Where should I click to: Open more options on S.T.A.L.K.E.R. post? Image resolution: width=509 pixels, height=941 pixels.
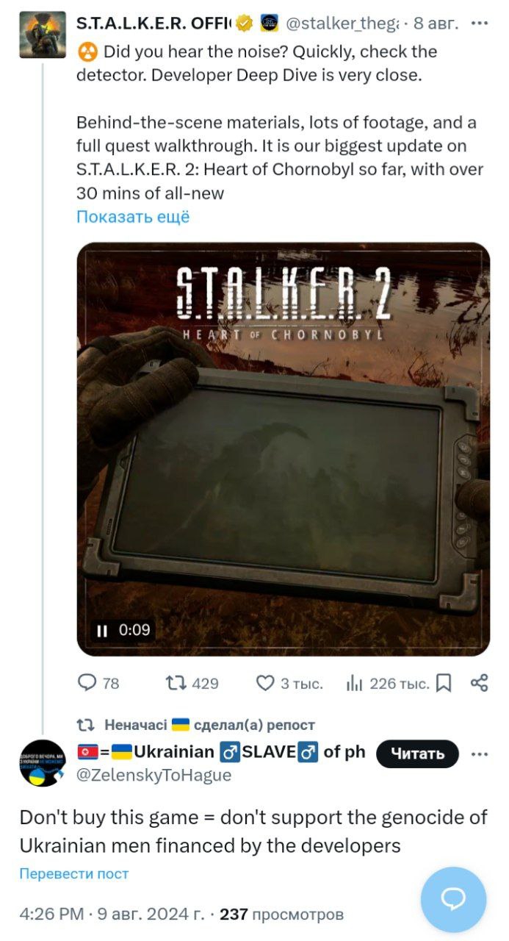click(479, 23)
